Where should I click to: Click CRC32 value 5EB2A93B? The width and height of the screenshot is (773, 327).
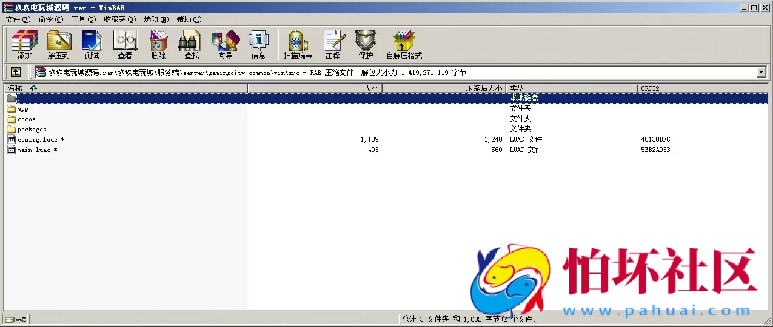click(x=655, y=150)
